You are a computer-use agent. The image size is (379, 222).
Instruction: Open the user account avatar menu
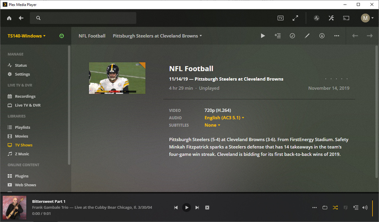367,18
